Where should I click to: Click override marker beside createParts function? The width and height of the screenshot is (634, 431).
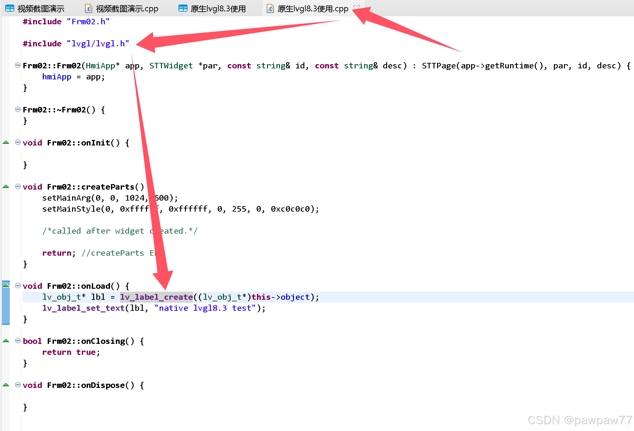(x=6, y=187)
